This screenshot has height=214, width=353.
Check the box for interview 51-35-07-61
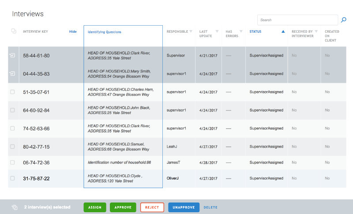click(x=12, y=92)
